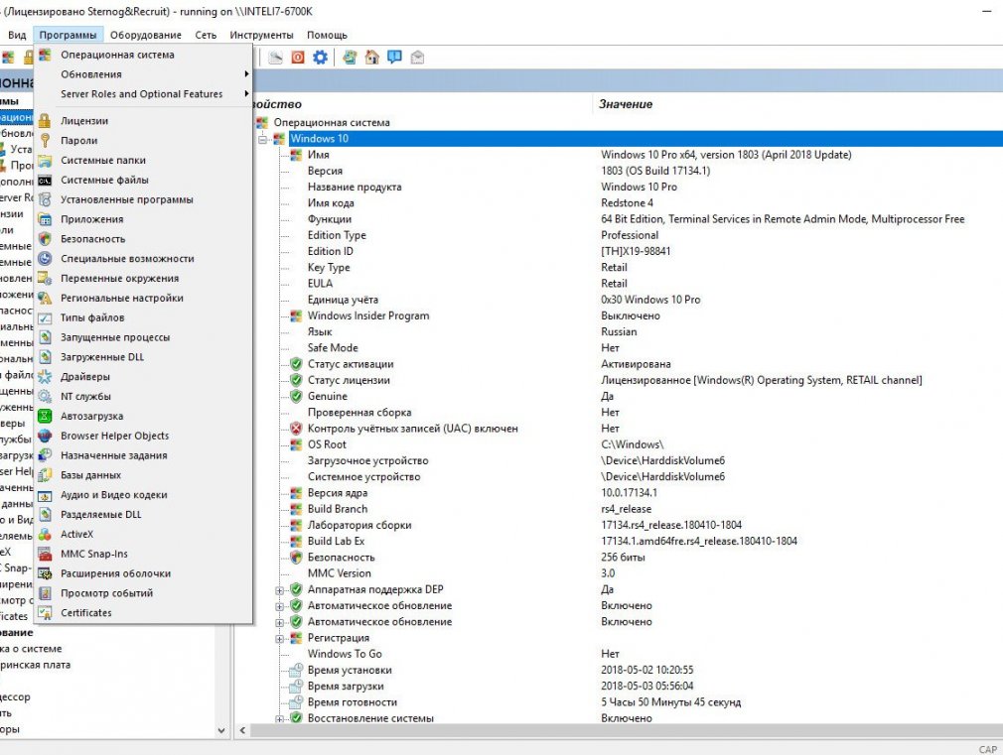The image size is (1003, 755).
Task: Click the red X icon beside the UAC row
Action: (296, 429)
